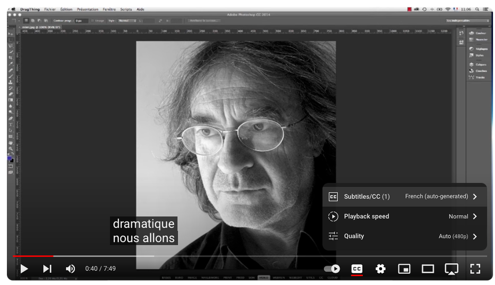The image size is (495, 285).
Task: Select the Gradient tool
Action: click(11, 100)
